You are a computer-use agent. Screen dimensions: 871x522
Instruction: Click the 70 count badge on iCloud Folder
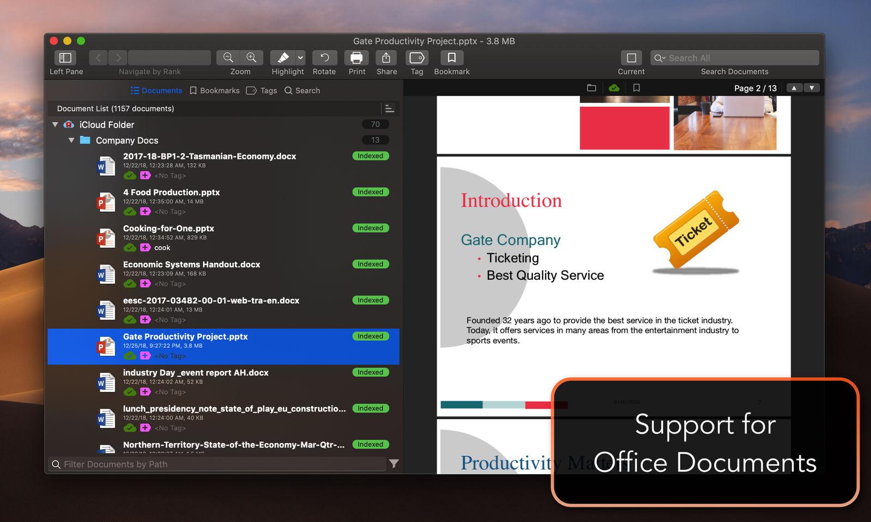click(375, 125)
